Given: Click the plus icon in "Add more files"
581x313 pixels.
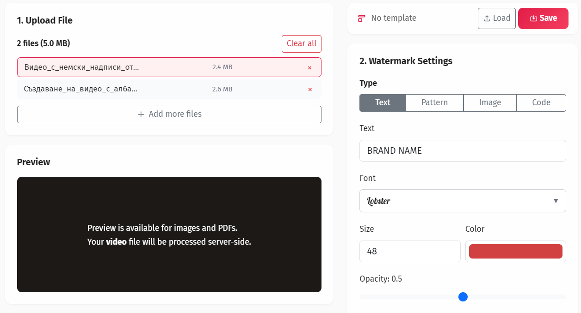Looking at the screenshot, I should pyautogui.click(x=140, y=114).
